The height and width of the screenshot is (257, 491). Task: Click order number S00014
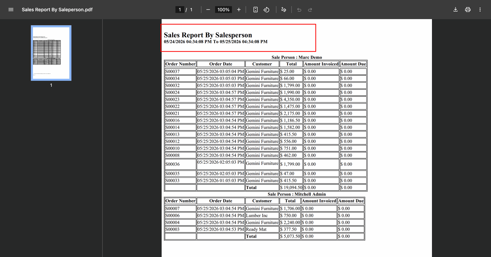173,127
